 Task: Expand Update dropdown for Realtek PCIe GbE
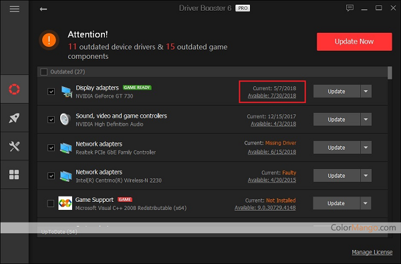coord(366,148)
